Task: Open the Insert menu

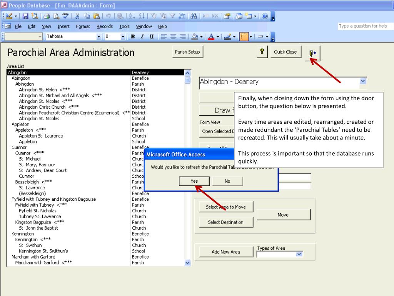Action: tap(63, 27)
